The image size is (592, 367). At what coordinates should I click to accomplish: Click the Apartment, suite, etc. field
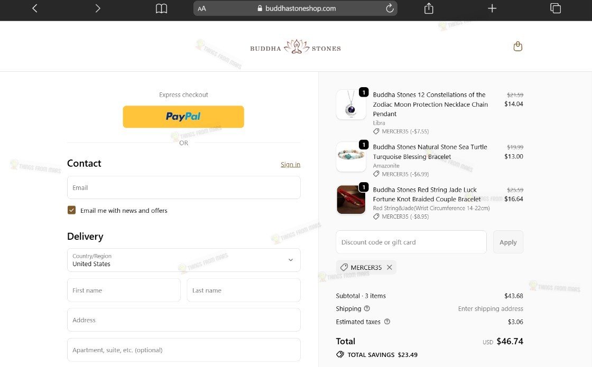pyautogui.click(x=184, y=350)
